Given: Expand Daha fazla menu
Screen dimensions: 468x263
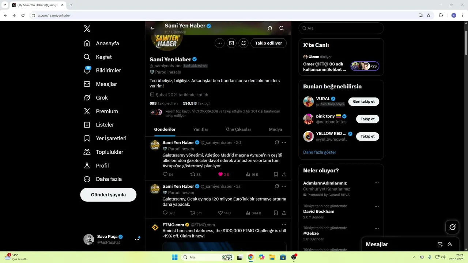Looking at the screenshot, I should pos(103,179).
